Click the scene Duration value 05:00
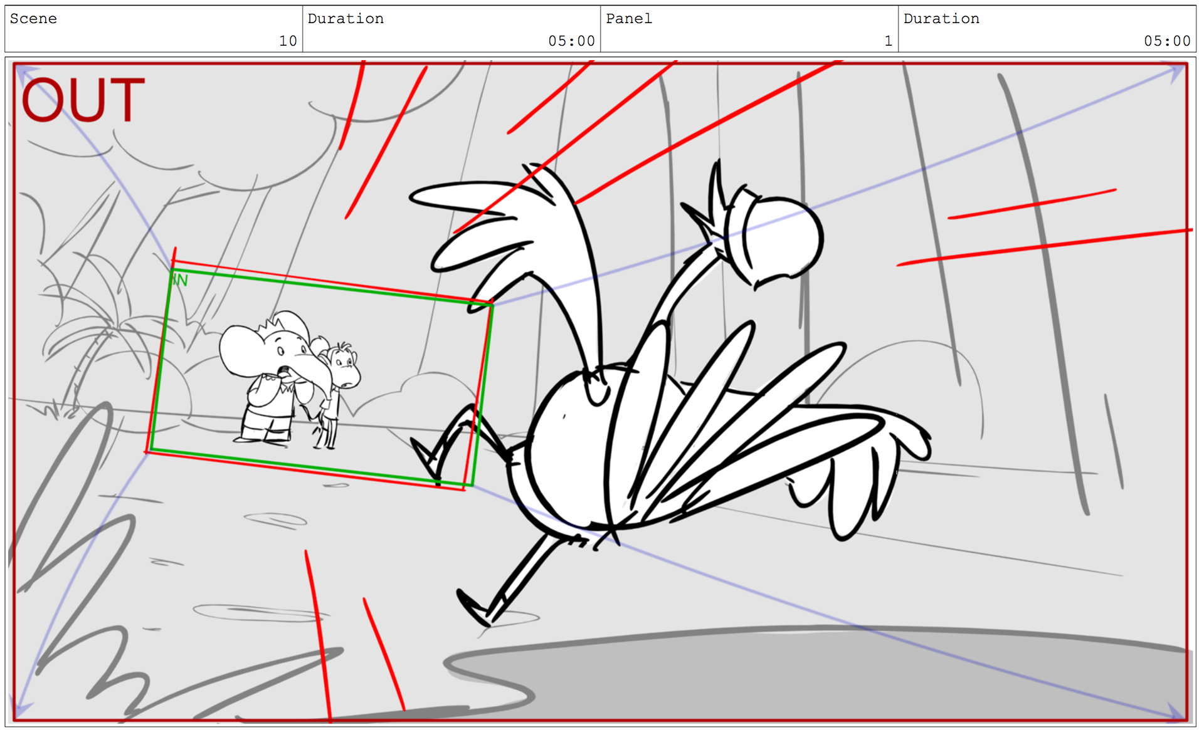This screenshot has height=730, width=1204. coord(571,41)
